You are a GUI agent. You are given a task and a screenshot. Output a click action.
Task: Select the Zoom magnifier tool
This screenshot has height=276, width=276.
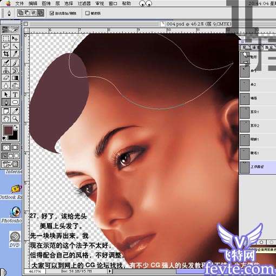pos(15,119)
